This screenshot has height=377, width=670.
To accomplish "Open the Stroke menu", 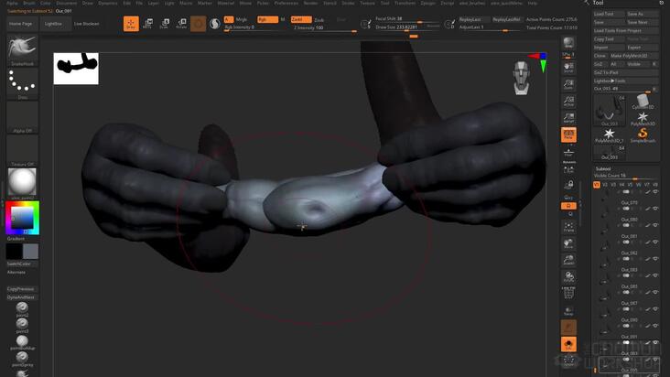I will (x=348, y=3).
